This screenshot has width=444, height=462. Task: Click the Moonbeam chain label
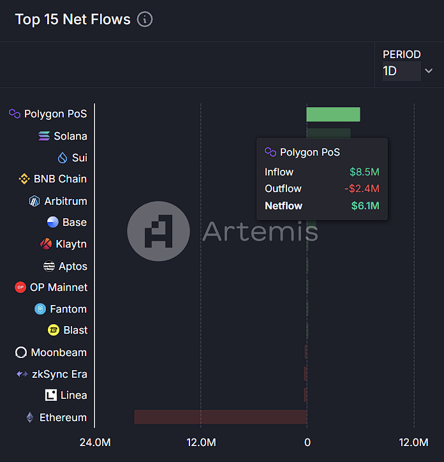(x=59, y=352)
